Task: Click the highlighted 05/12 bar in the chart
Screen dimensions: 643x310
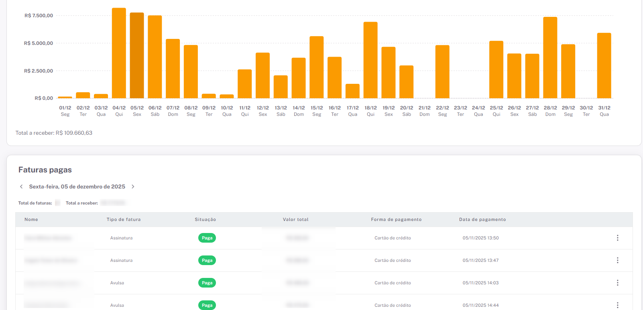Action: [x=137, y=55]
